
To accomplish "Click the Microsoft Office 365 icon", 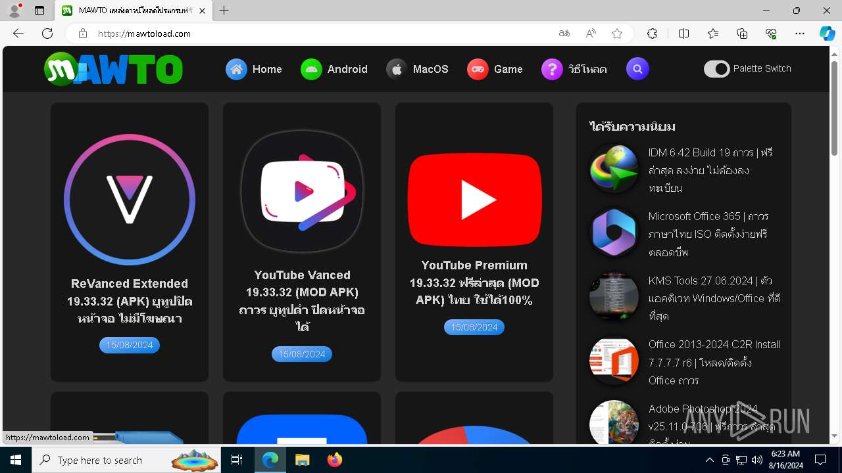I will click(x=614, y=233).
